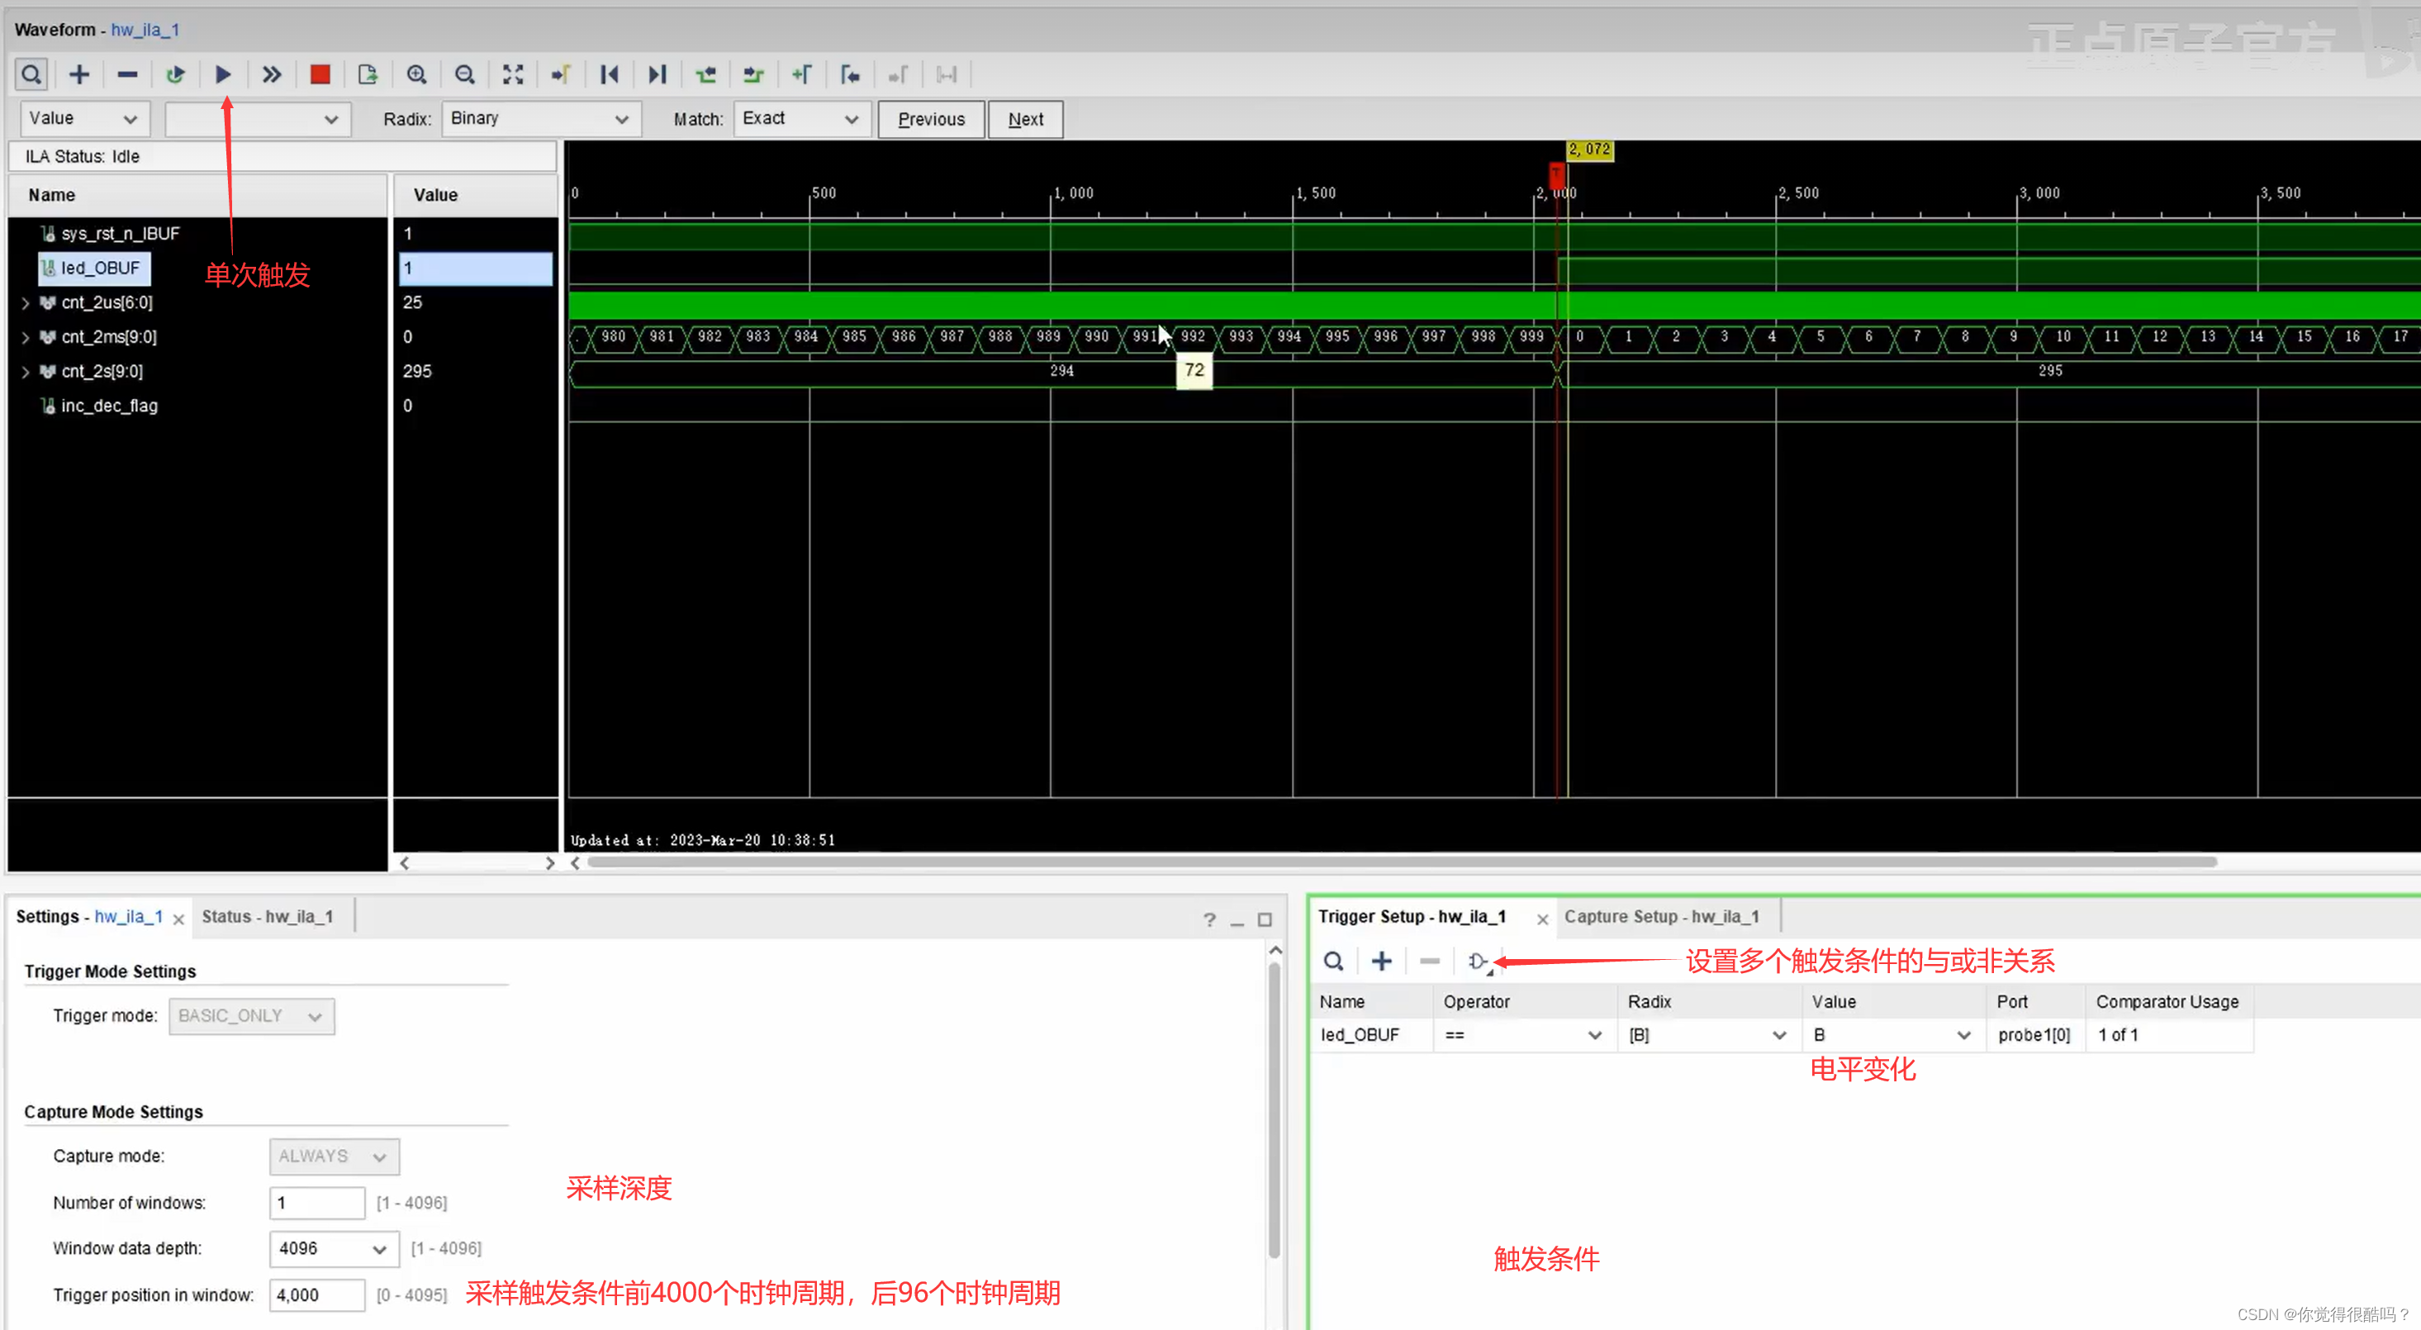This screenshot has height=1330, width=2421.
Task: Open AND/OR trigger condition icon in Trigger Setup
Action: [1478, 961]
